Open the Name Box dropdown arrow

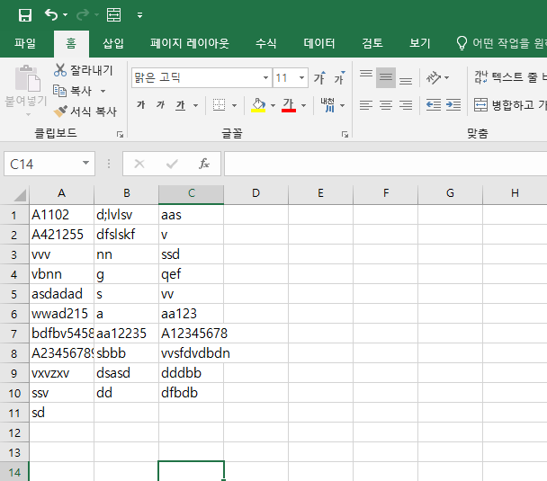86,164
